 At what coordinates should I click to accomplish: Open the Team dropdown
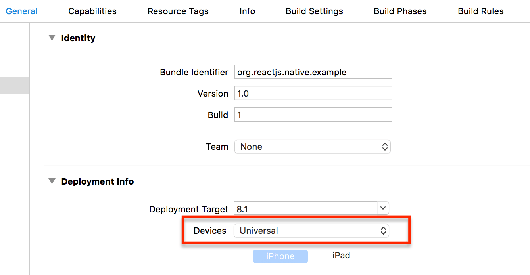(x=313, y=147)
